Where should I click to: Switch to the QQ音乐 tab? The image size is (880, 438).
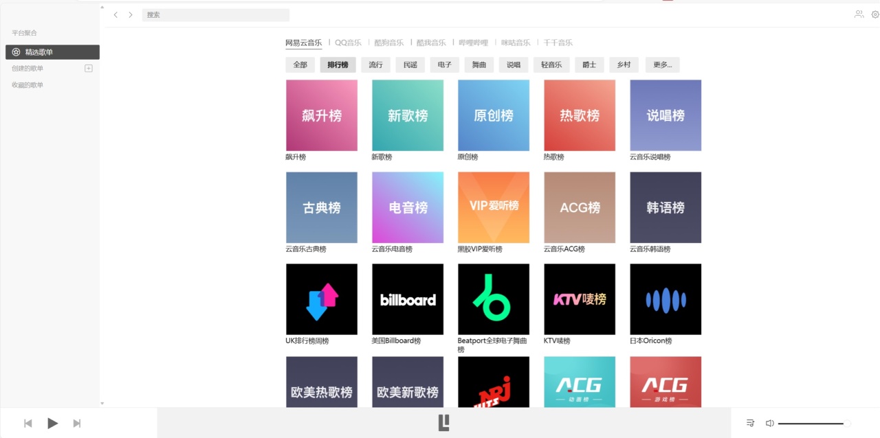[348, 43]
